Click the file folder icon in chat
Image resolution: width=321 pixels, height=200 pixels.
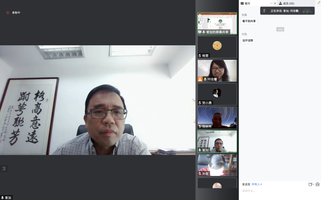click(310, 184)
